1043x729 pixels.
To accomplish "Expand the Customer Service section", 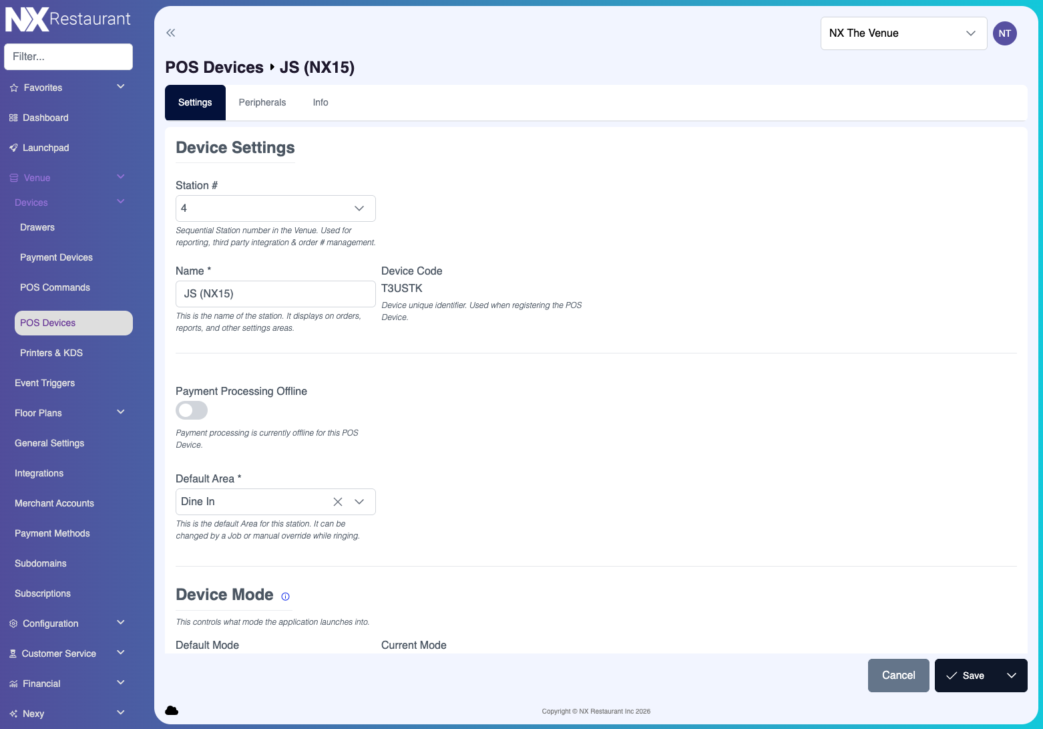I will click(59, 653).
